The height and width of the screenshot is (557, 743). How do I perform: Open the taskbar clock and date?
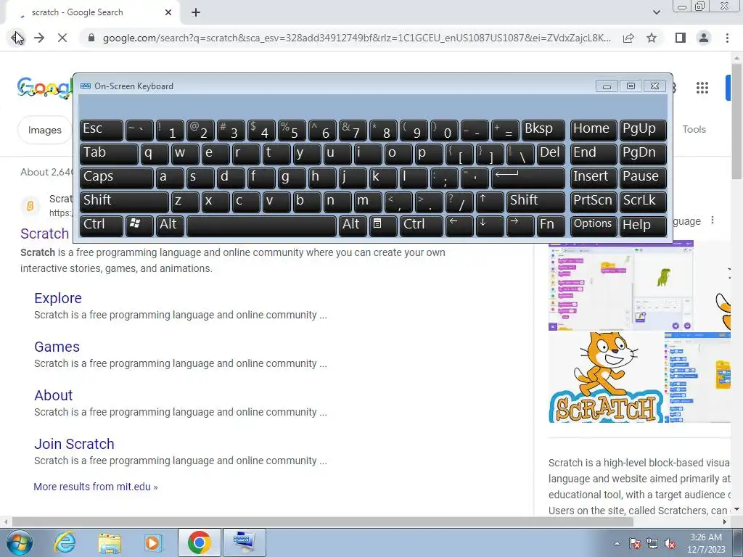pyautogui.click(x=706, y=543)
